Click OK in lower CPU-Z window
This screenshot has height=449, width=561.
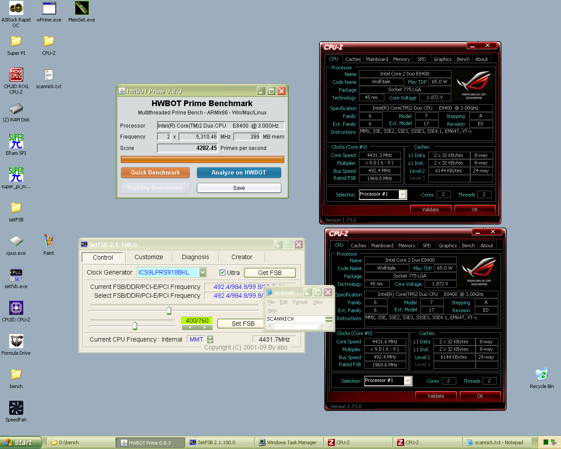coord(480,396)
